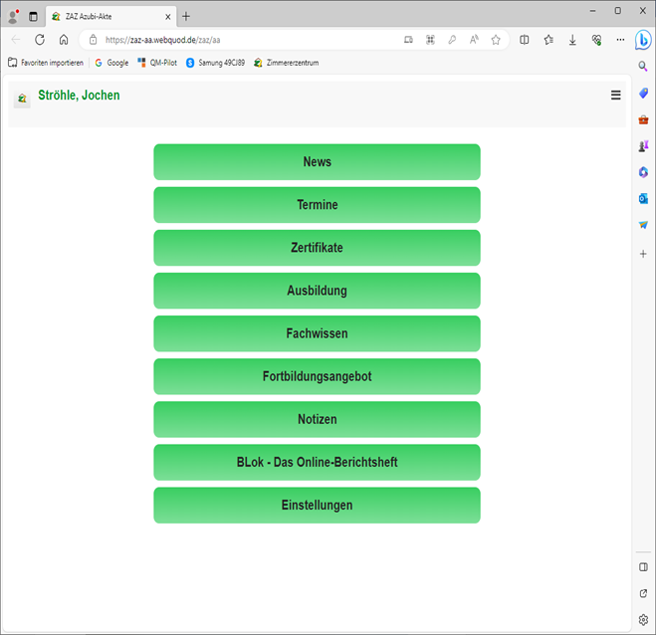The height and width of the screenshot is (635, 656).
Task: Open the sidebar Microsoft 365 icon
Action: click(x=643, y=172)
